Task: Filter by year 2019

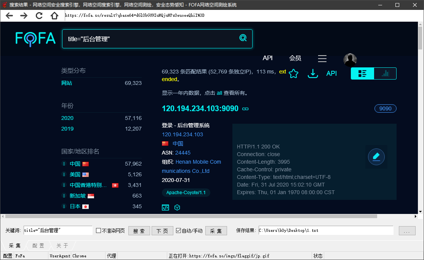Action: coord(67,129)
